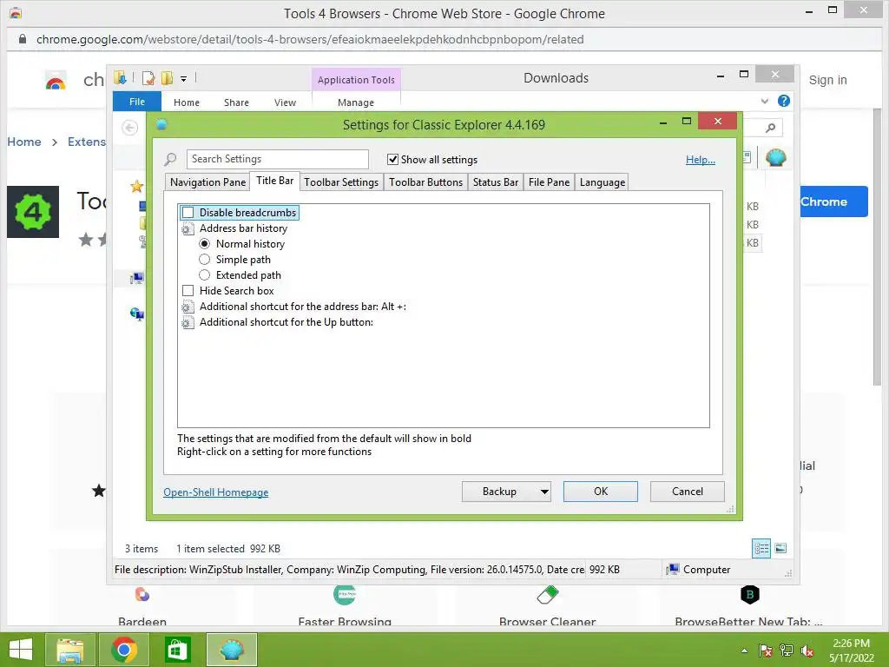Image resolution: width=889 pixels, height=667 pixels.
Task: Click the Chrome Web Store rainbow logo
Action: tap(56, 81)
